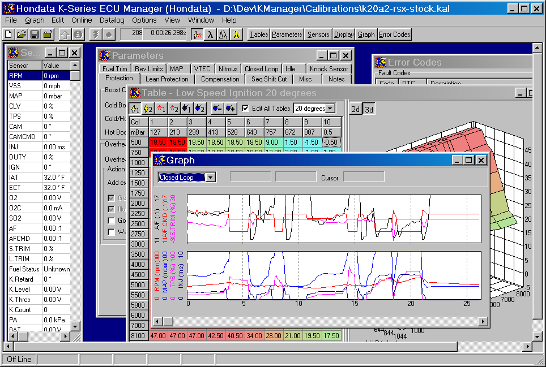546x367 pixels.
Task: Open the Online menu
Action: [82, 20]
